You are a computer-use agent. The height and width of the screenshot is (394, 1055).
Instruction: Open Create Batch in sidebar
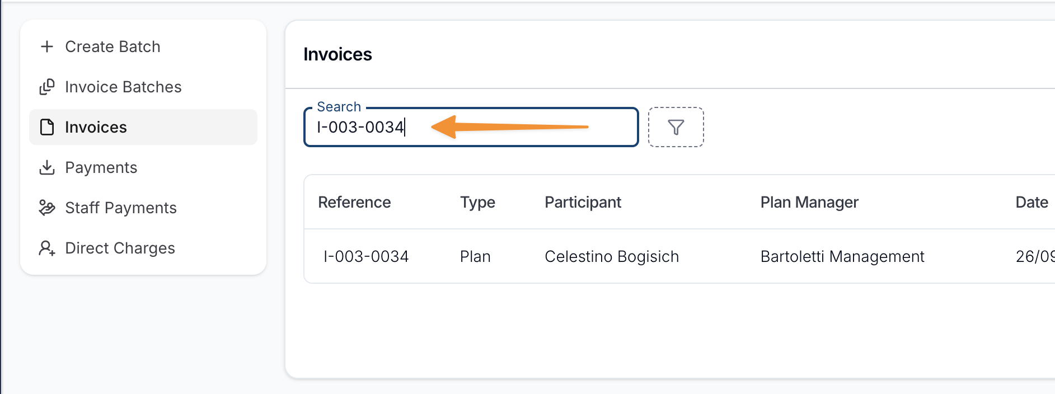(x=112, y=46)
